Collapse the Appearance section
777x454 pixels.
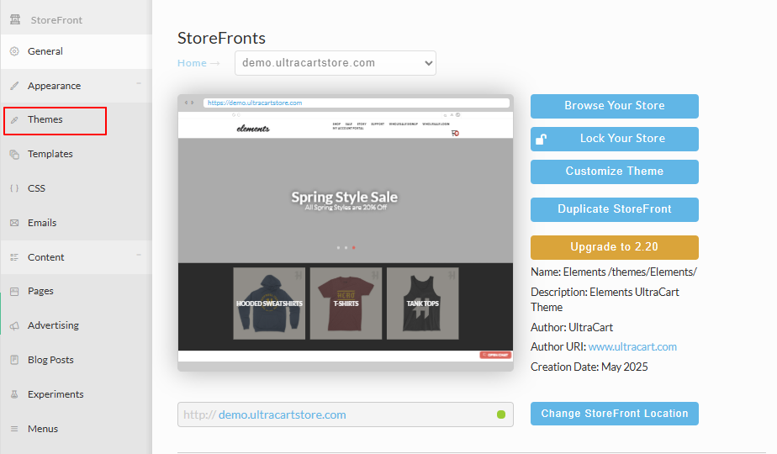139,83
